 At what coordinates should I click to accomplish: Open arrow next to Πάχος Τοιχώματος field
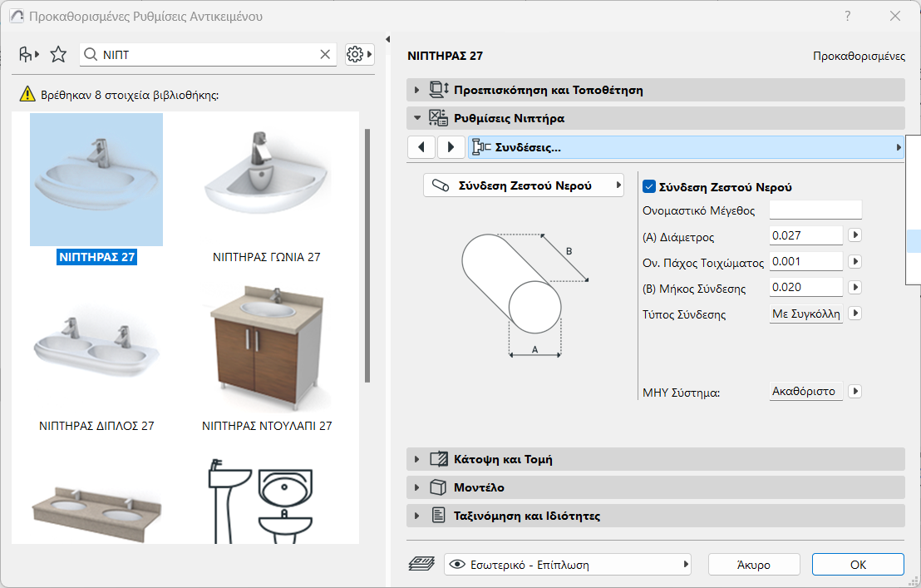click(x=855, y=261)
